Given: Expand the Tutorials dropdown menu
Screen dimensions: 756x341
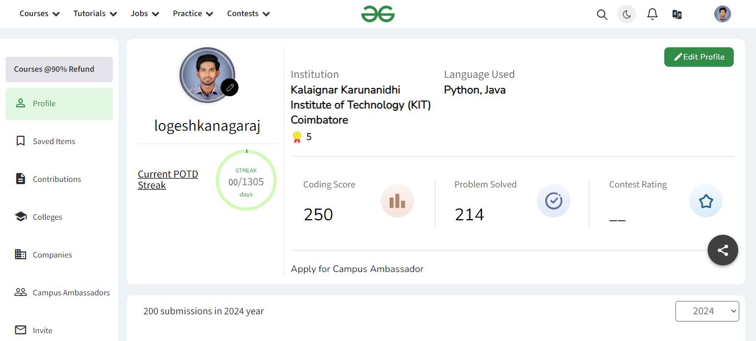Looking at the screenshot, I should [x=95, y=14].
